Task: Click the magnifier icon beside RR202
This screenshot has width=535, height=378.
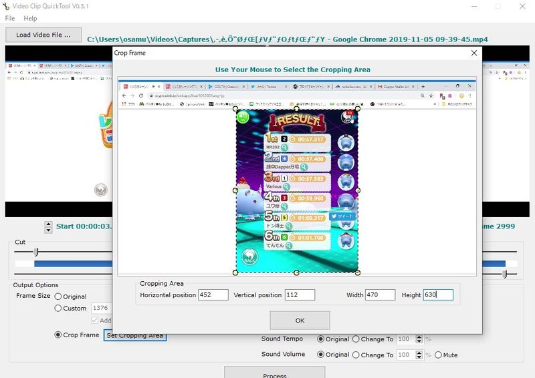Action: (285, 147)
